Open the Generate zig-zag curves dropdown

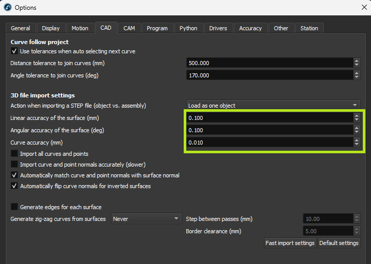point(146,219)
